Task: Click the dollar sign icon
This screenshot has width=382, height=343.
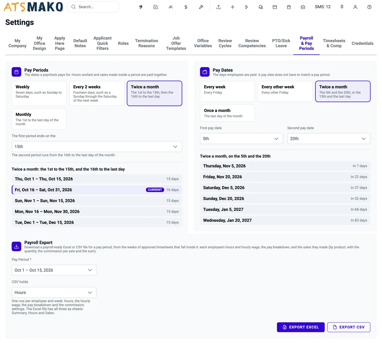Action: pos(186,7)
